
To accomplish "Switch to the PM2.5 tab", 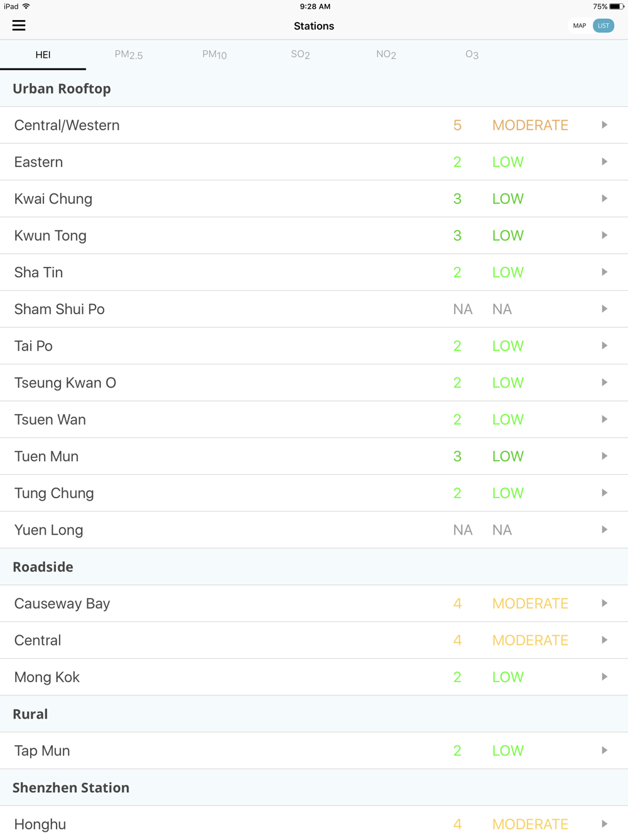I will (x=129, y=55).
